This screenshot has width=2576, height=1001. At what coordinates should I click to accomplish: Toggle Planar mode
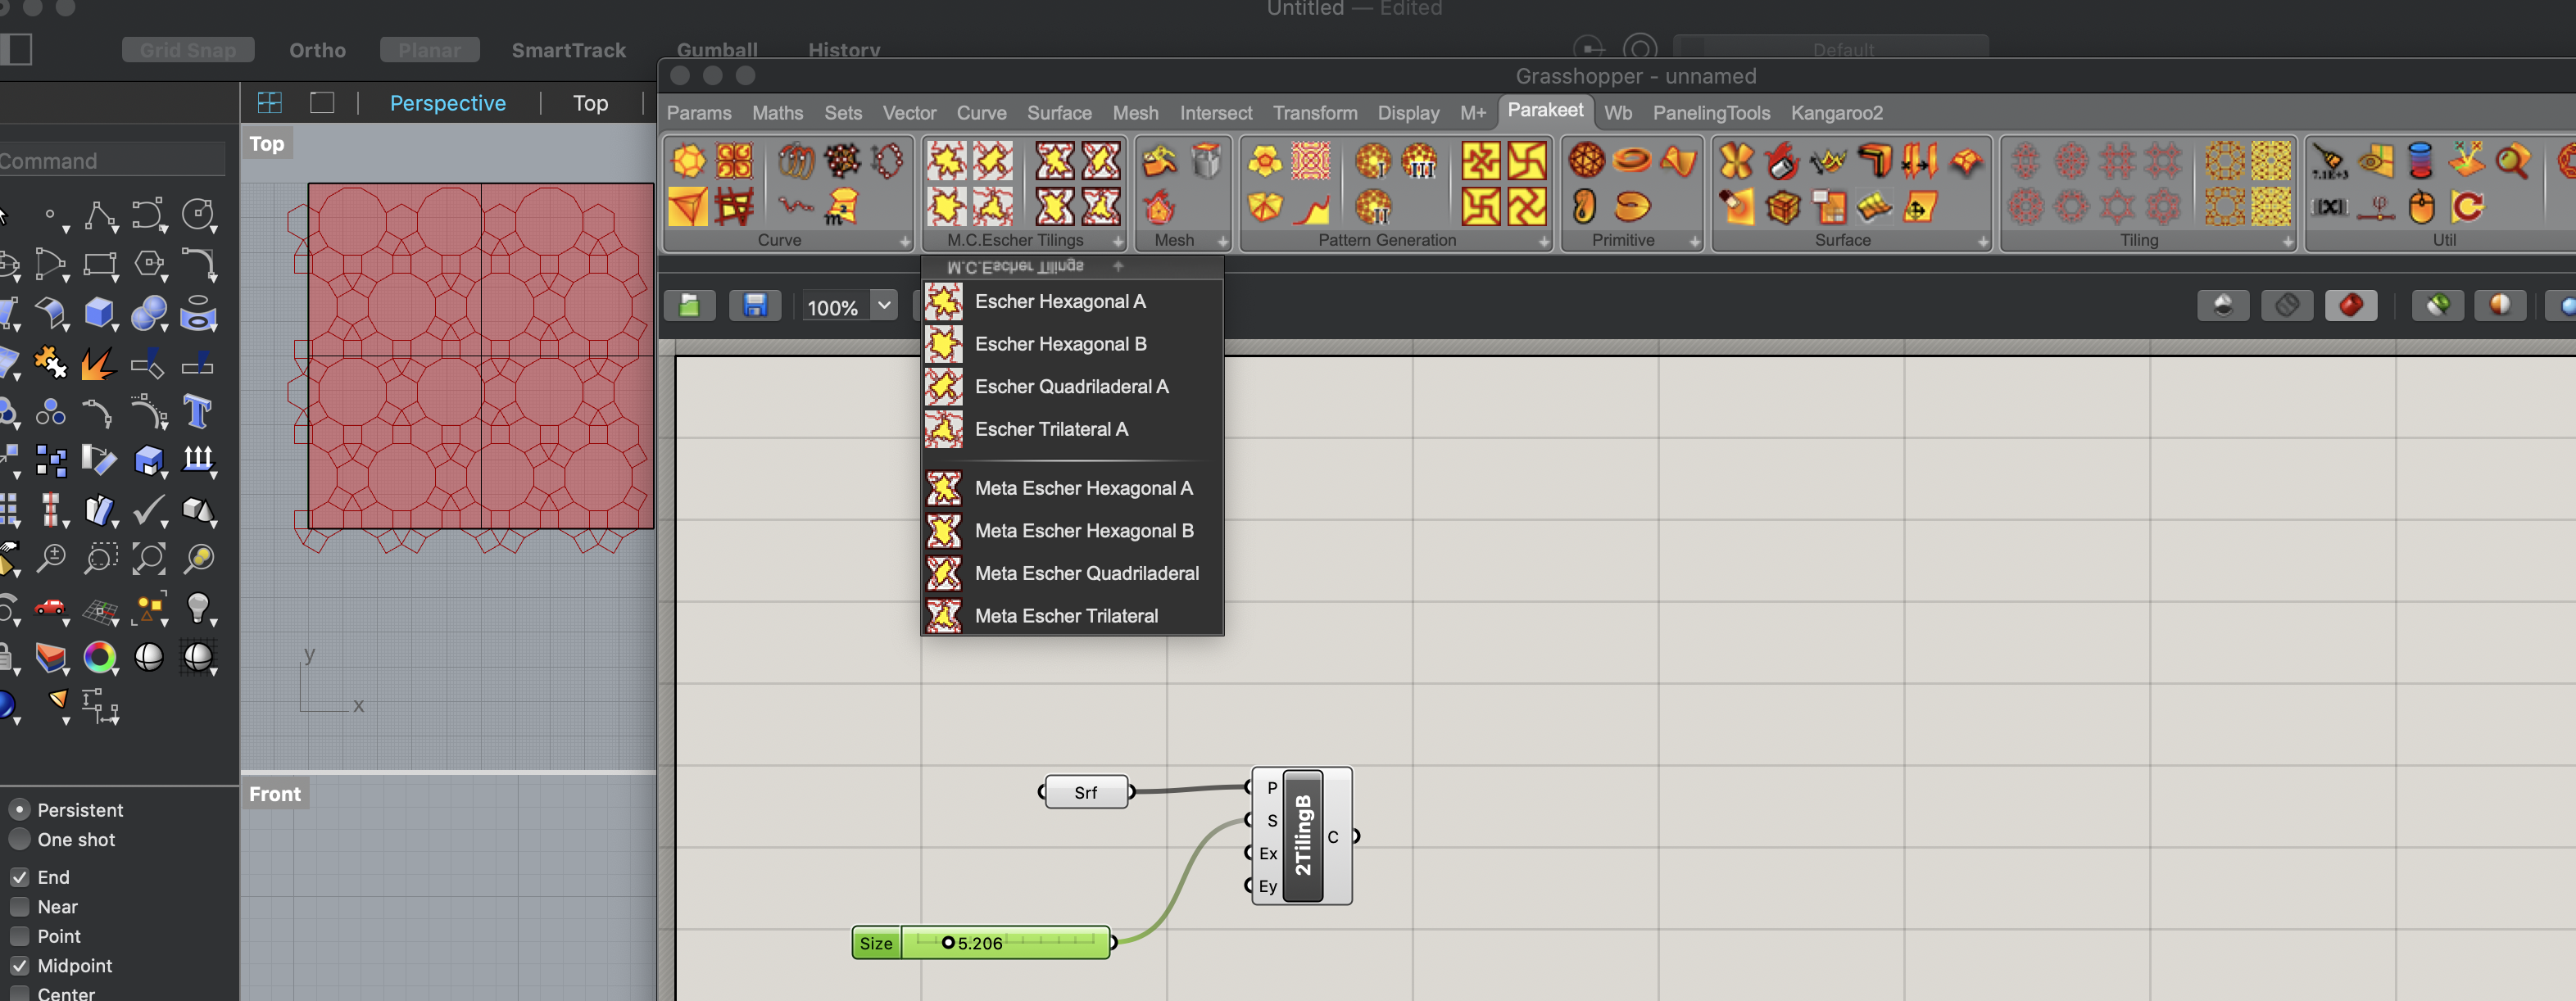click(x=430, y=50)
